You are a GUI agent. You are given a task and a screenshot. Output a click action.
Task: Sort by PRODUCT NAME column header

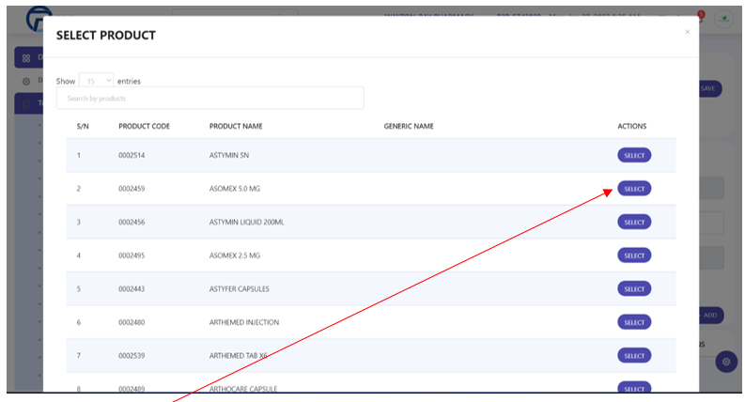(x=236, y=126)
